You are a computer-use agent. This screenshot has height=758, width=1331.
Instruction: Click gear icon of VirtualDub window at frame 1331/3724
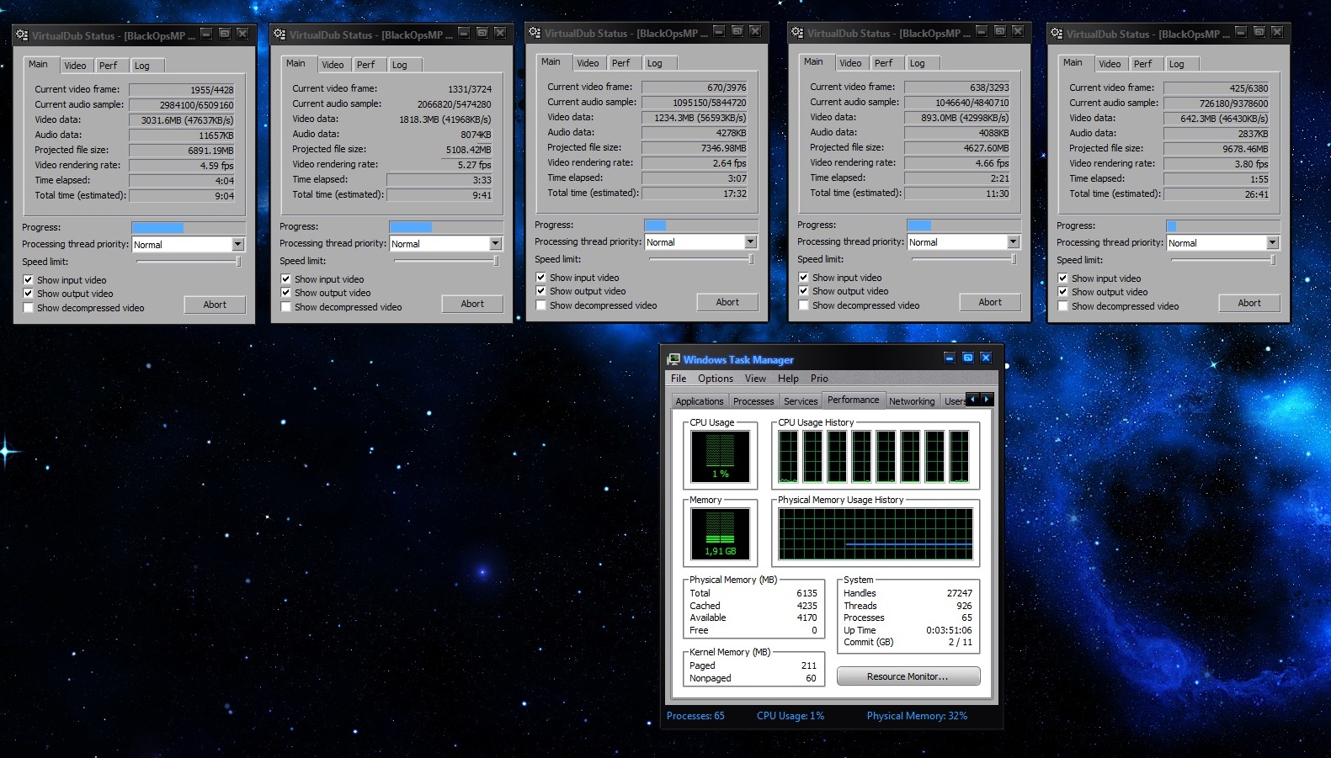click(x=280, y=34)
